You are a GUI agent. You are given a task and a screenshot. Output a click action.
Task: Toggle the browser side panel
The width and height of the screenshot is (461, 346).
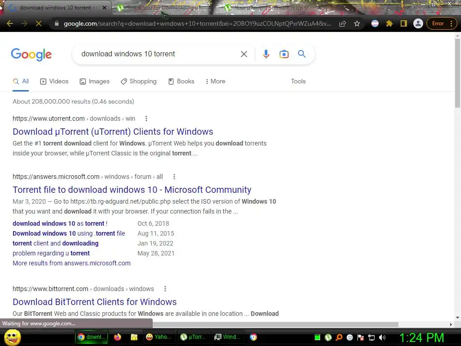[404, 23]
